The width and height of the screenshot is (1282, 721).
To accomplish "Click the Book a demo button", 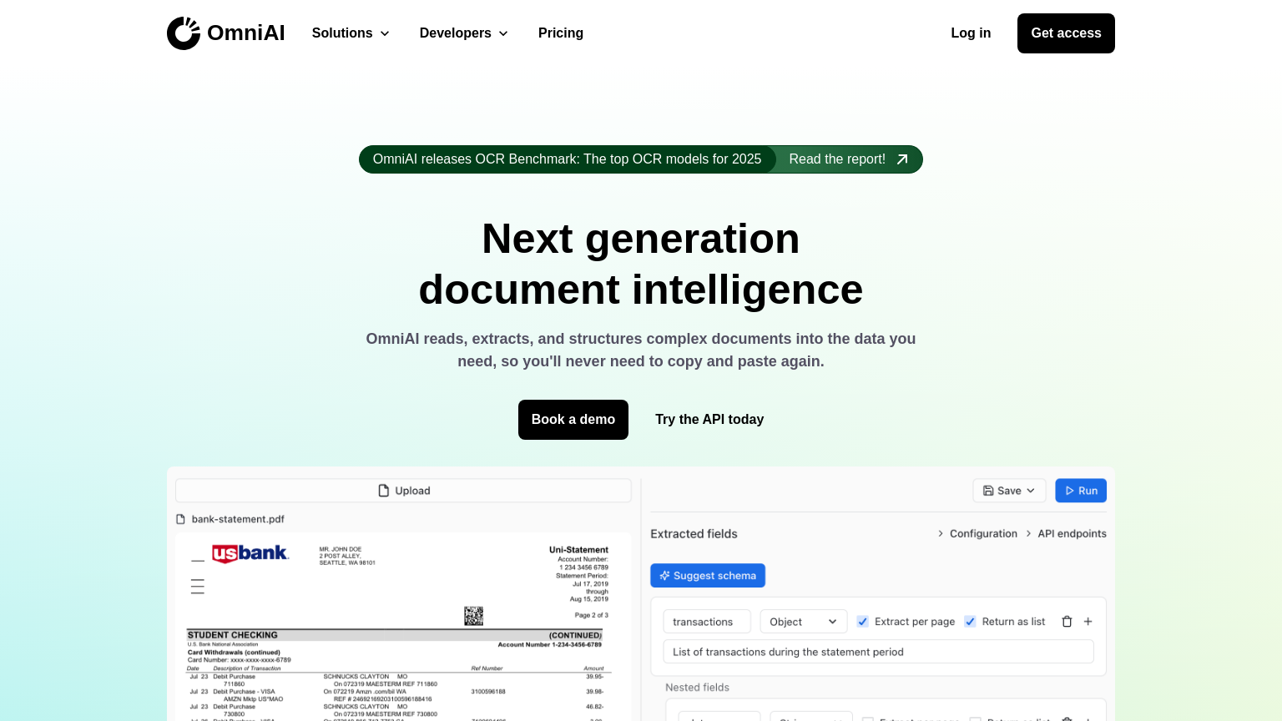I will tap(573, 420).
